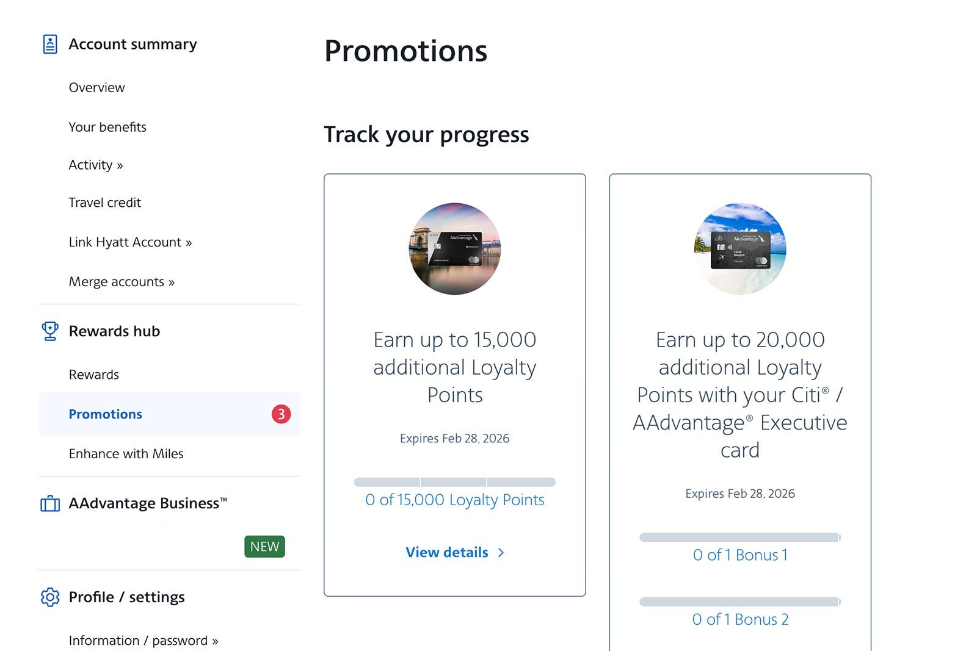Click the Your benefits menu item
The height and width of the screenshot is (651, 977).
(x=107, y=127)
